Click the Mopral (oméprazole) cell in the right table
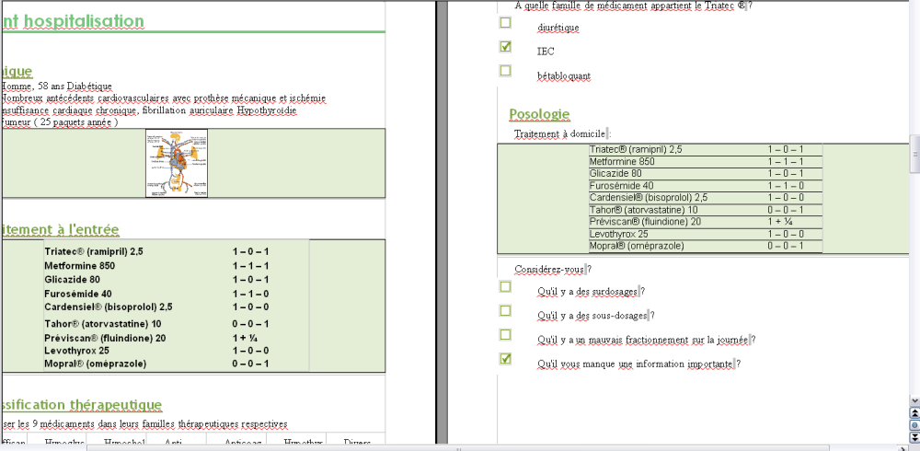Viewport: 920px width, 451px height. (x=637, y=246)
